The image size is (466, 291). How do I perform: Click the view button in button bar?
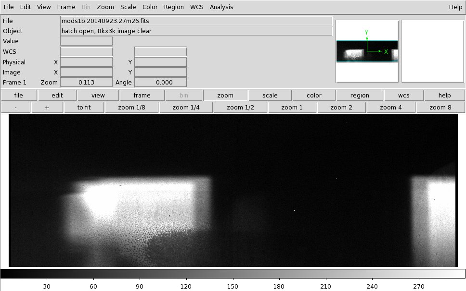pyautogui.click(x=98, y=96)
